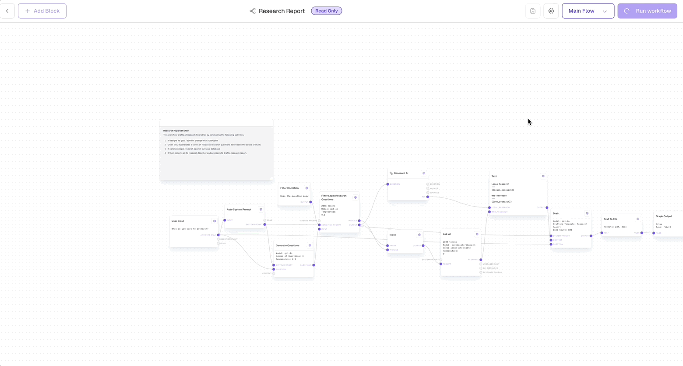This screenshot has width=683, height=366.
Task: Click the Run workflow button
Action: pyautogui.click(x=647, y=10)
